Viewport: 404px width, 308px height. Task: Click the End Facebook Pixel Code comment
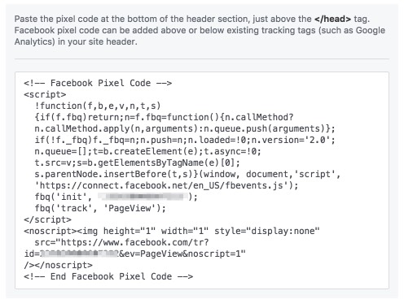point(108,276)
